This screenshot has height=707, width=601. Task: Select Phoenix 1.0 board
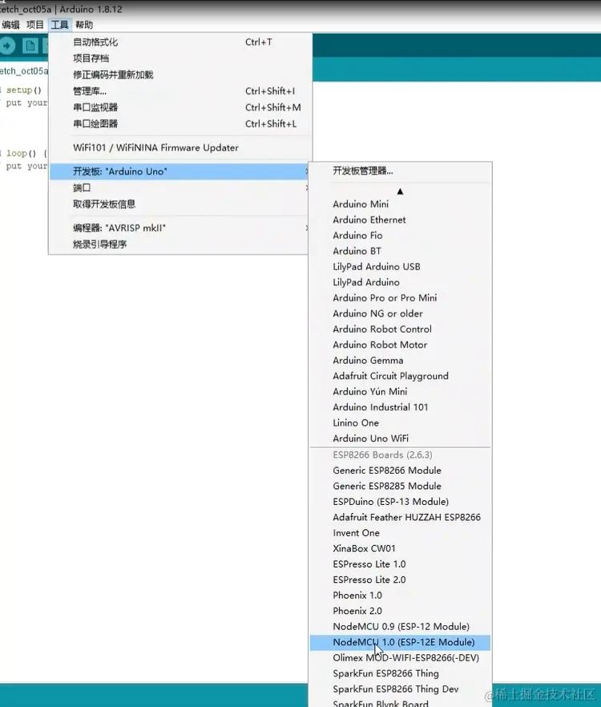[x=401, y=596]
